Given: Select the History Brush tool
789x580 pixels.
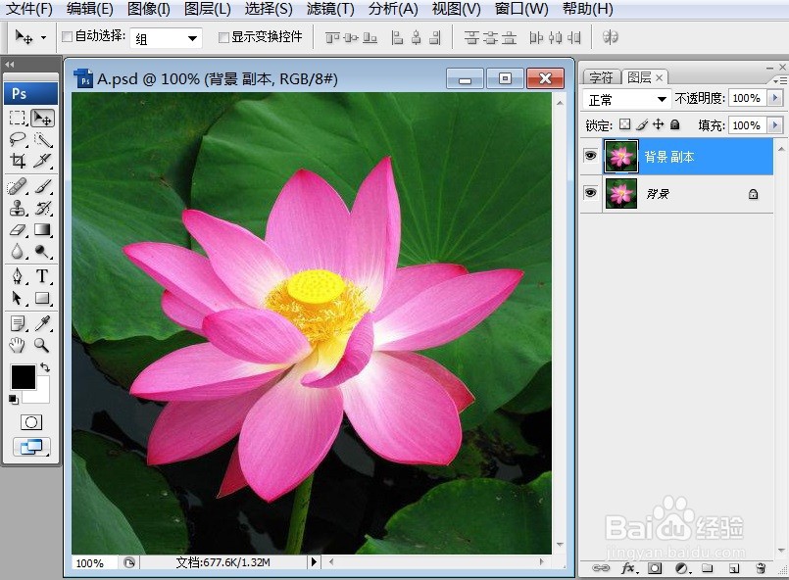Looking at the screenshot, I should pyautogui.click(x=42, y=208).
